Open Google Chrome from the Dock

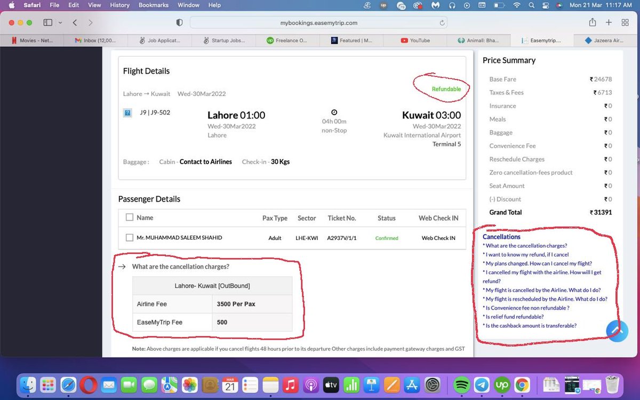[x=522, y=384]
